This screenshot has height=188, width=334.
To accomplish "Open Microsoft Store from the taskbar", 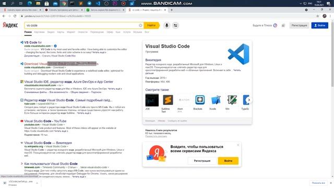I will tap(46, 4).
